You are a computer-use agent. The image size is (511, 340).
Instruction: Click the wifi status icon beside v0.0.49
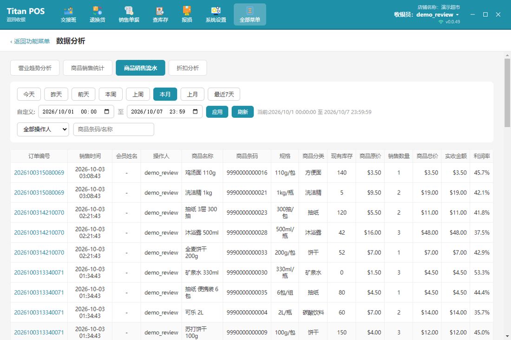(441, 22)
